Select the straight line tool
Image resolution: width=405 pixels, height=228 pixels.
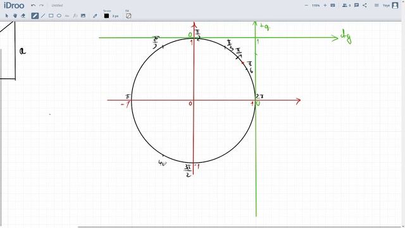point(43,16)
